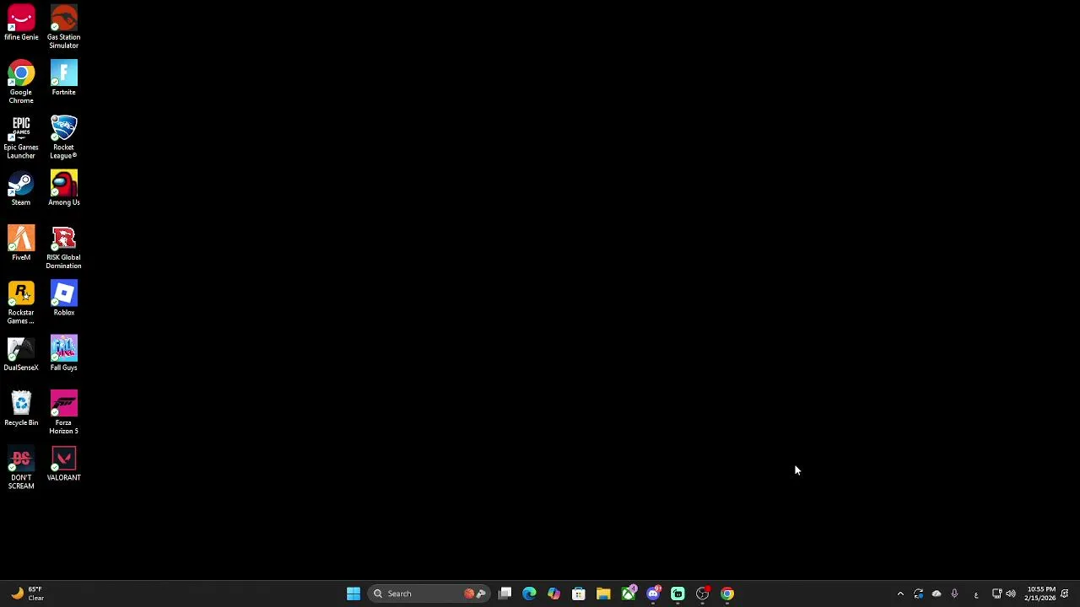Click the microphone tray icon
Viewport: 1080px width, 607px height.
(x=954, y=594)
